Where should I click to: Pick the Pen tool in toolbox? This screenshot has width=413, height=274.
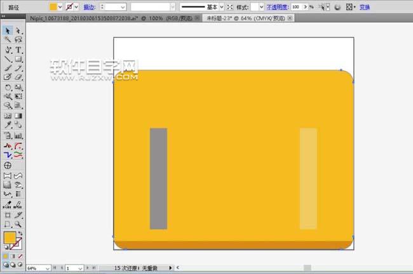(x=8, y=49)
